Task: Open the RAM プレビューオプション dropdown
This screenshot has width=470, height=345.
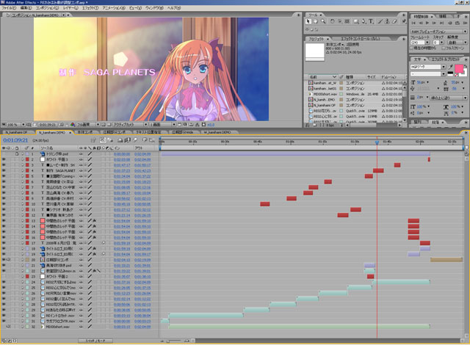Action: tap(439, 31)
